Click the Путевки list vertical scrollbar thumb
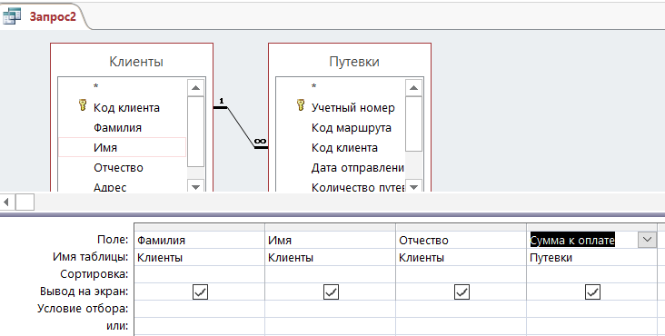665x336 pixels. [x=413, y=124]
